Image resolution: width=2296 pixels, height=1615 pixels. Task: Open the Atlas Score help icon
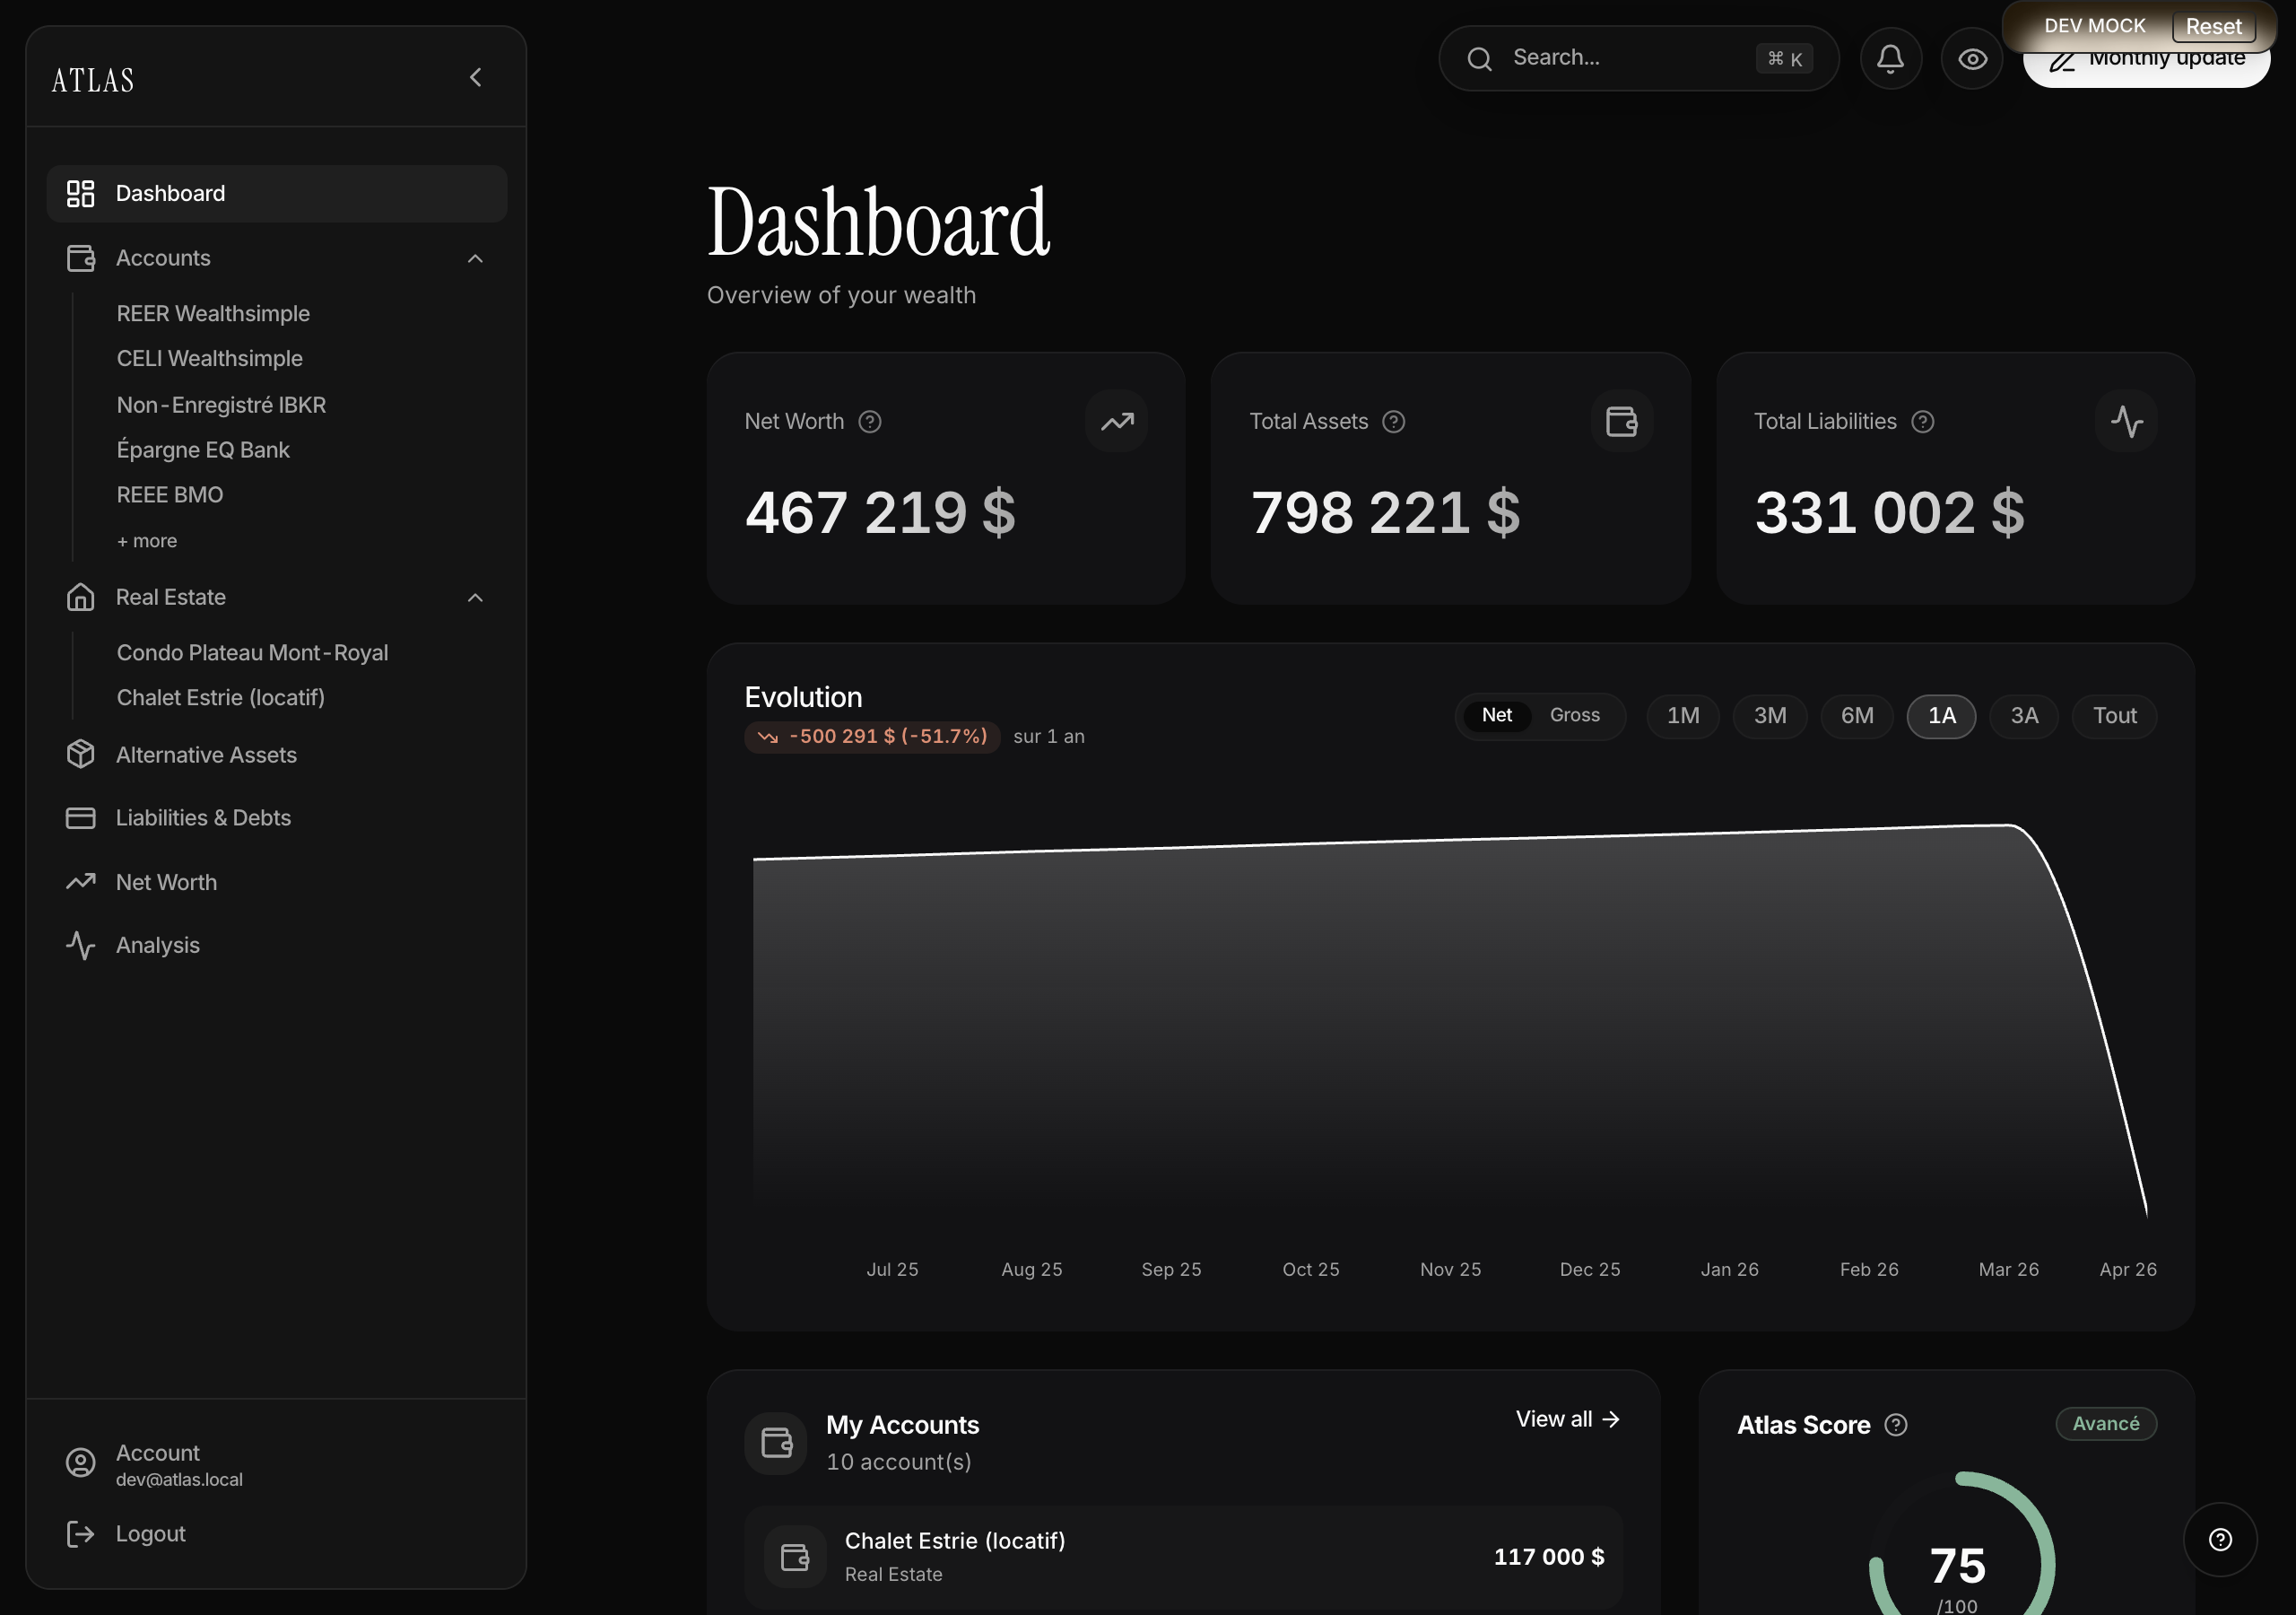click(x=1896, y=1424)
